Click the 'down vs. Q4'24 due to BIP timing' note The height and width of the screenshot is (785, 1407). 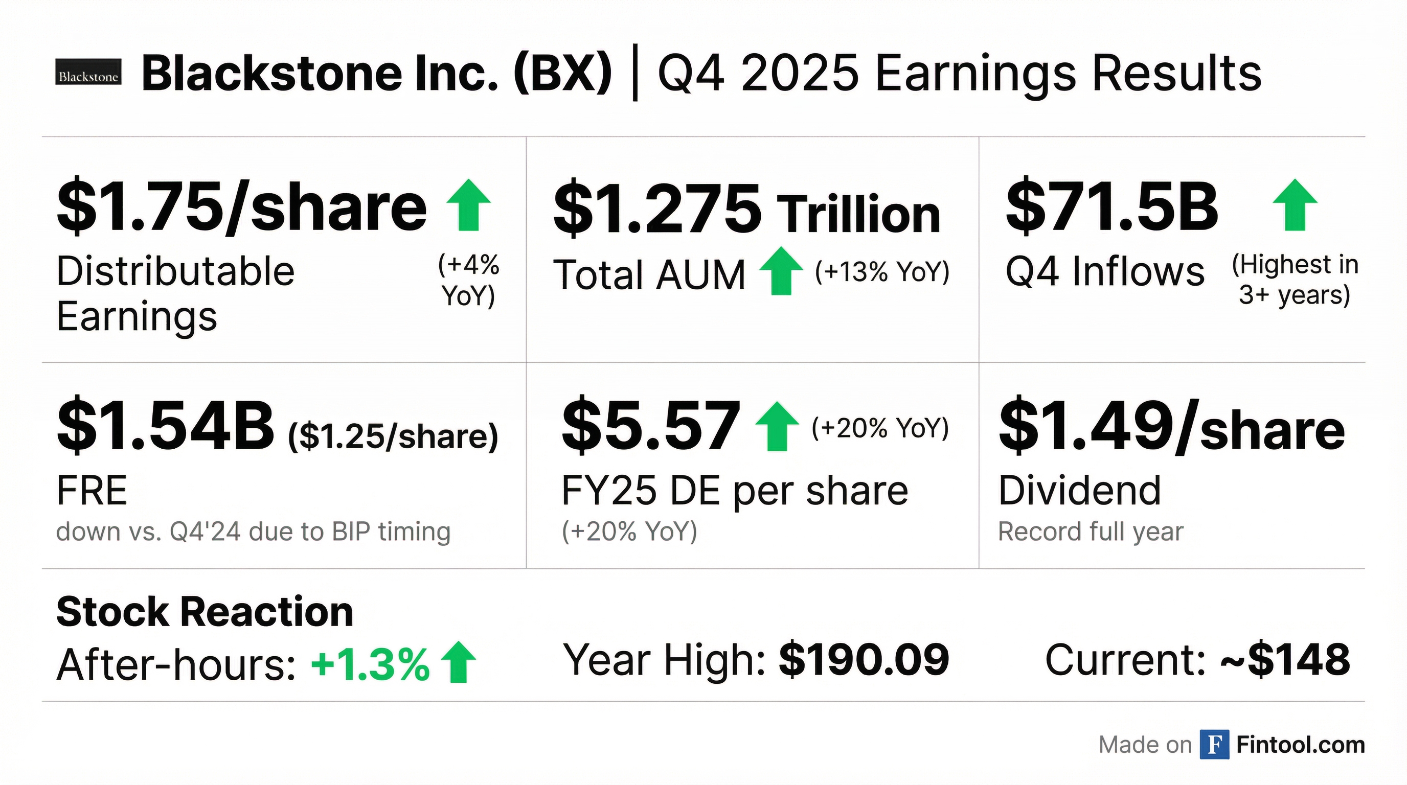pyautogui.click(x=253, y=531)
